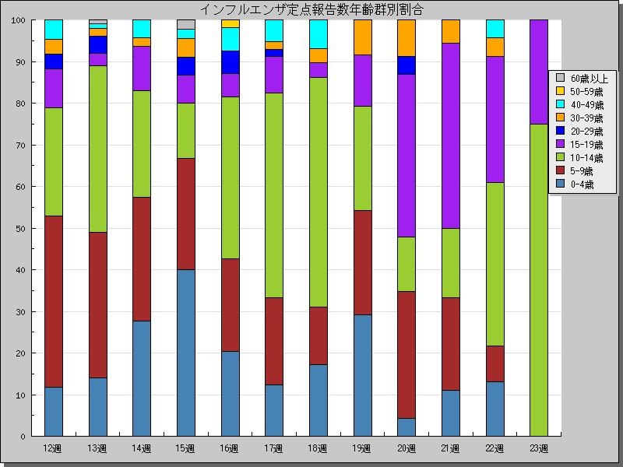Click the 18週 axis label
The image size is (623, 467).
[318, 449]
